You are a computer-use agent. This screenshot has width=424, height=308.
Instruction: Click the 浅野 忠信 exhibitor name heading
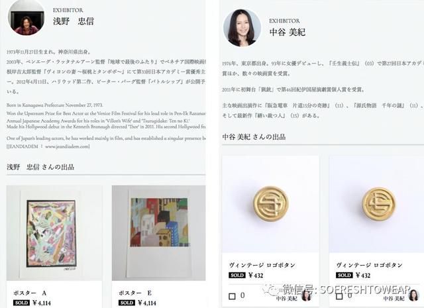[74, 21]
